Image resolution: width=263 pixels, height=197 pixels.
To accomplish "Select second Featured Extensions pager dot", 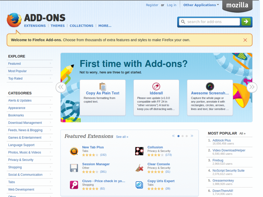I will click(x=183, y=136).
